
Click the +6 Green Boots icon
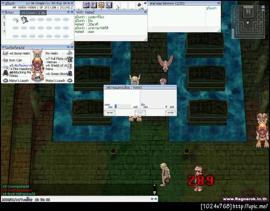pyautogui.click(x=70, y=74)
